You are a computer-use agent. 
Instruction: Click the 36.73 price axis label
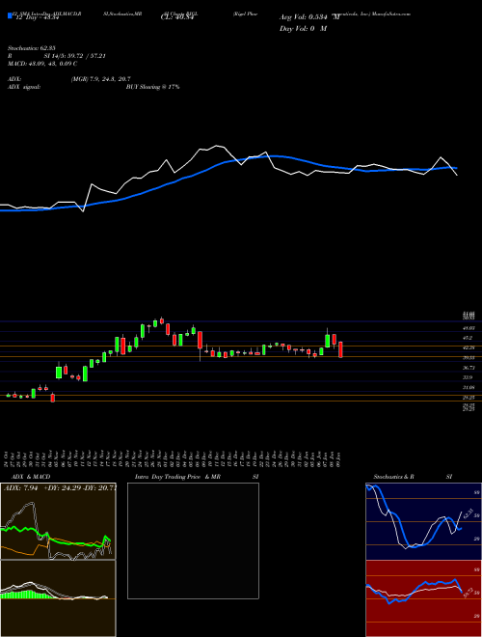[x=469, y=368]
